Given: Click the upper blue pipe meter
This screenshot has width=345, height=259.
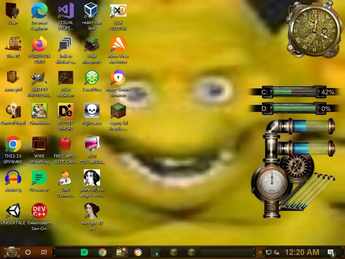Looking at the screenshot, I should pyautogui.click(x=311, y=126).
